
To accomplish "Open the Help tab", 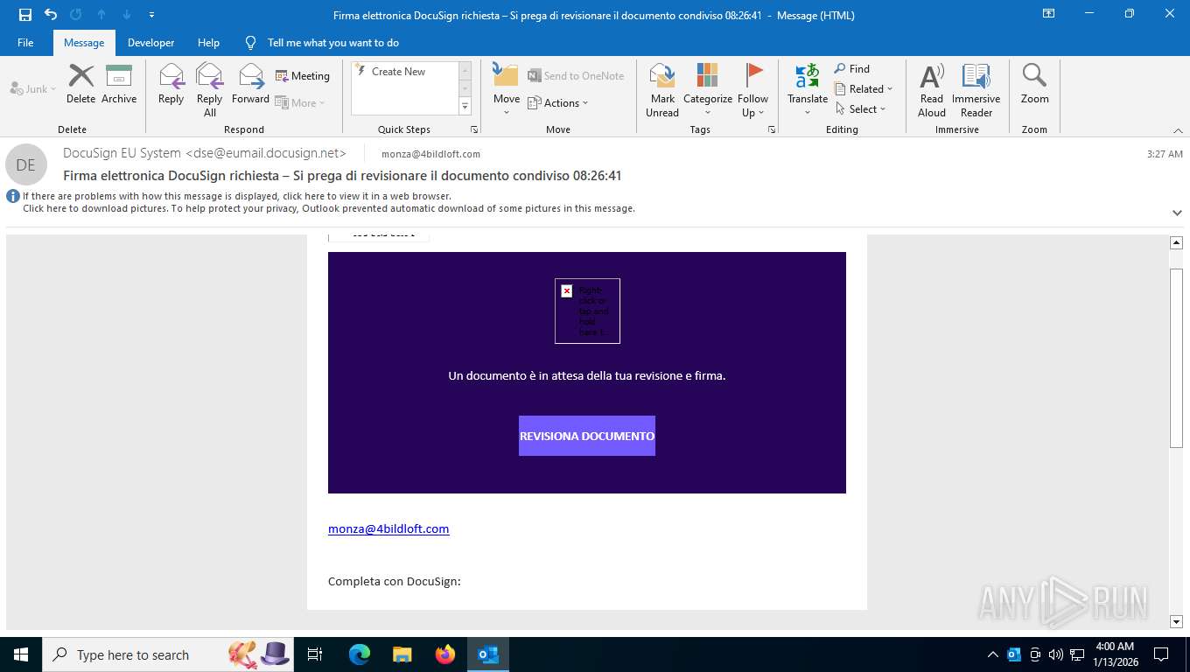I will click(208, 42).
